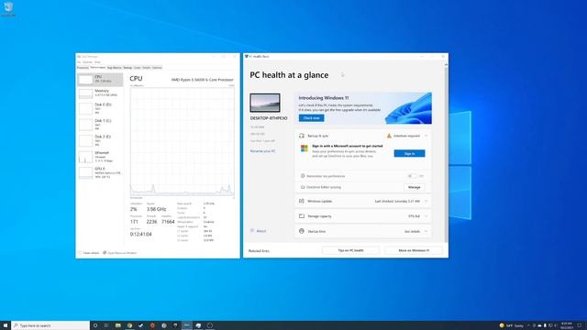Click Rename your PC link
The height and width of the screenshot is (330, 587).
(x=263, y=151)
